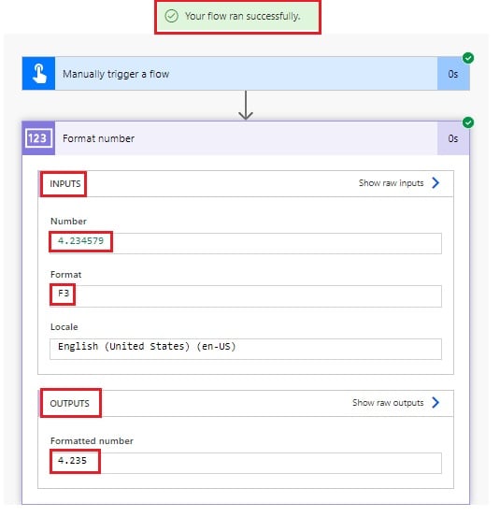Click the Format number 123 icon
Screen dimensions: 500x517
click(39, 137)
